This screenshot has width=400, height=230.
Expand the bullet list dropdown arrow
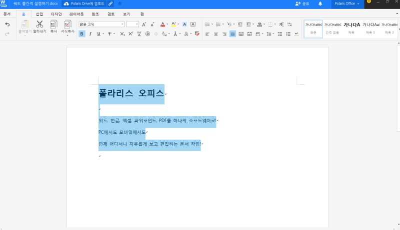click(x=212, y=24)
